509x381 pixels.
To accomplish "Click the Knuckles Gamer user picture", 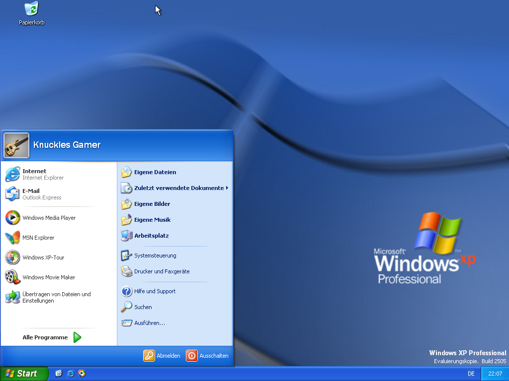I will click(16, 145).
